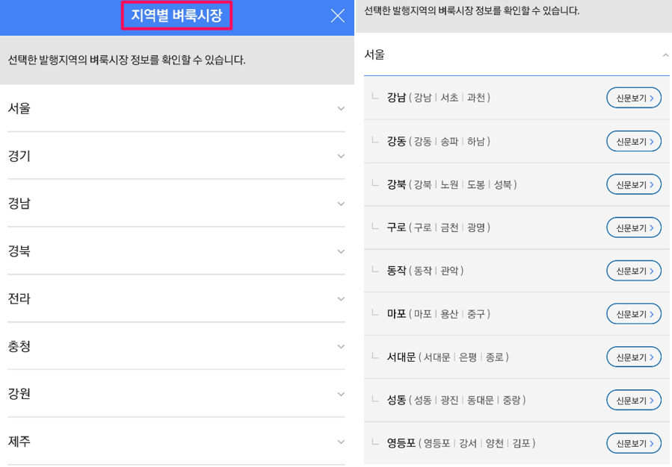View the newspaper for 강북
This screenshot has height=467, width=672.
[633, 184]
